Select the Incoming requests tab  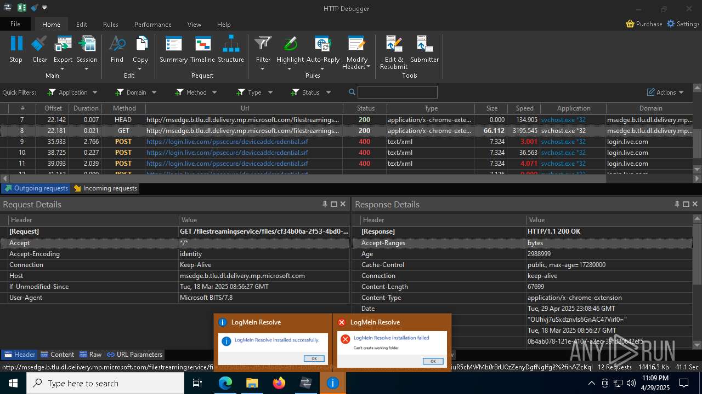pos(105,188)
